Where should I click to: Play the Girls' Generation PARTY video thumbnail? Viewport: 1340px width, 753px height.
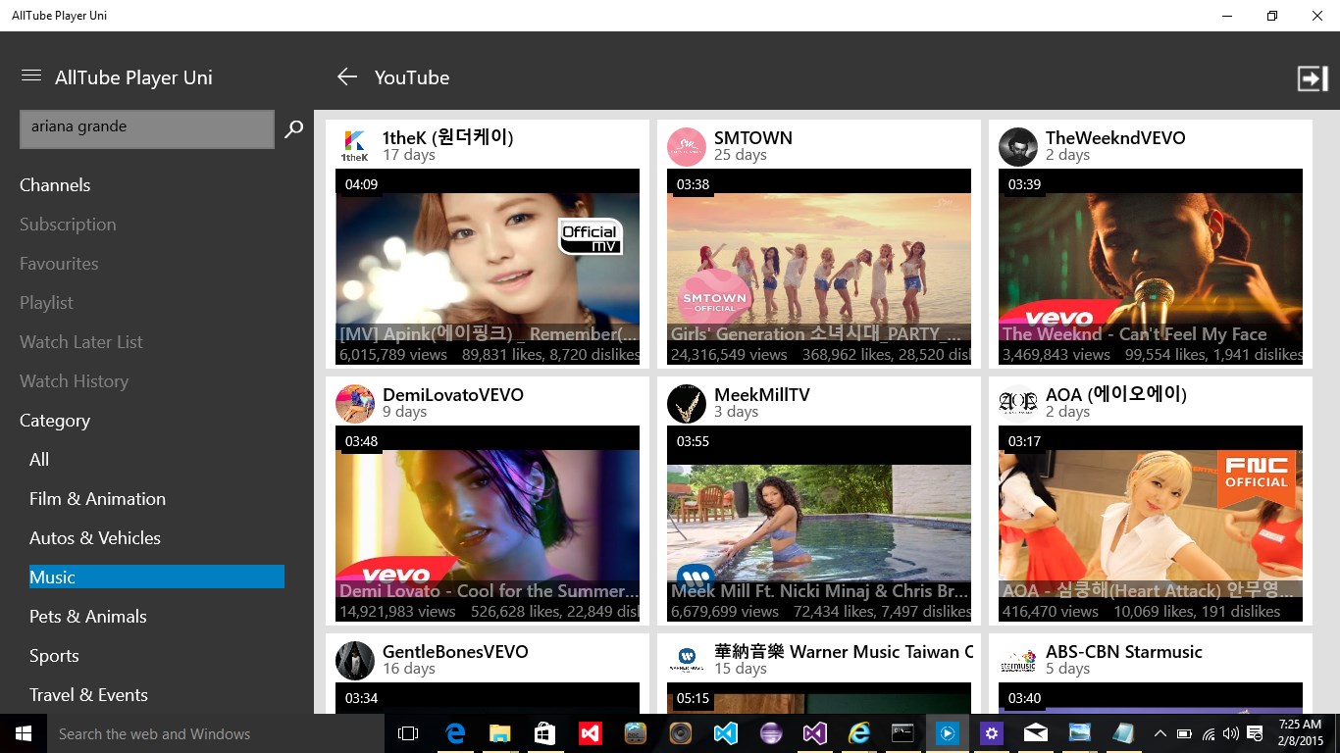coord(819,267)
